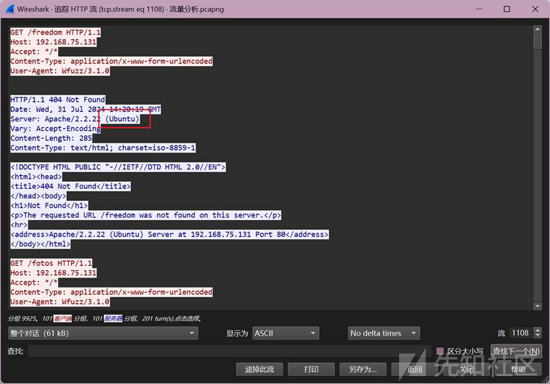Click the 'GET /freedom HTTP/1.1' request line

tap(56, 32)
